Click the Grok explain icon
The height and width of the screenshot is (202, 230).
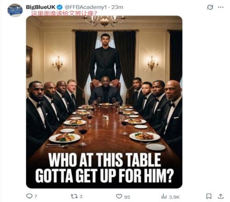210,7
